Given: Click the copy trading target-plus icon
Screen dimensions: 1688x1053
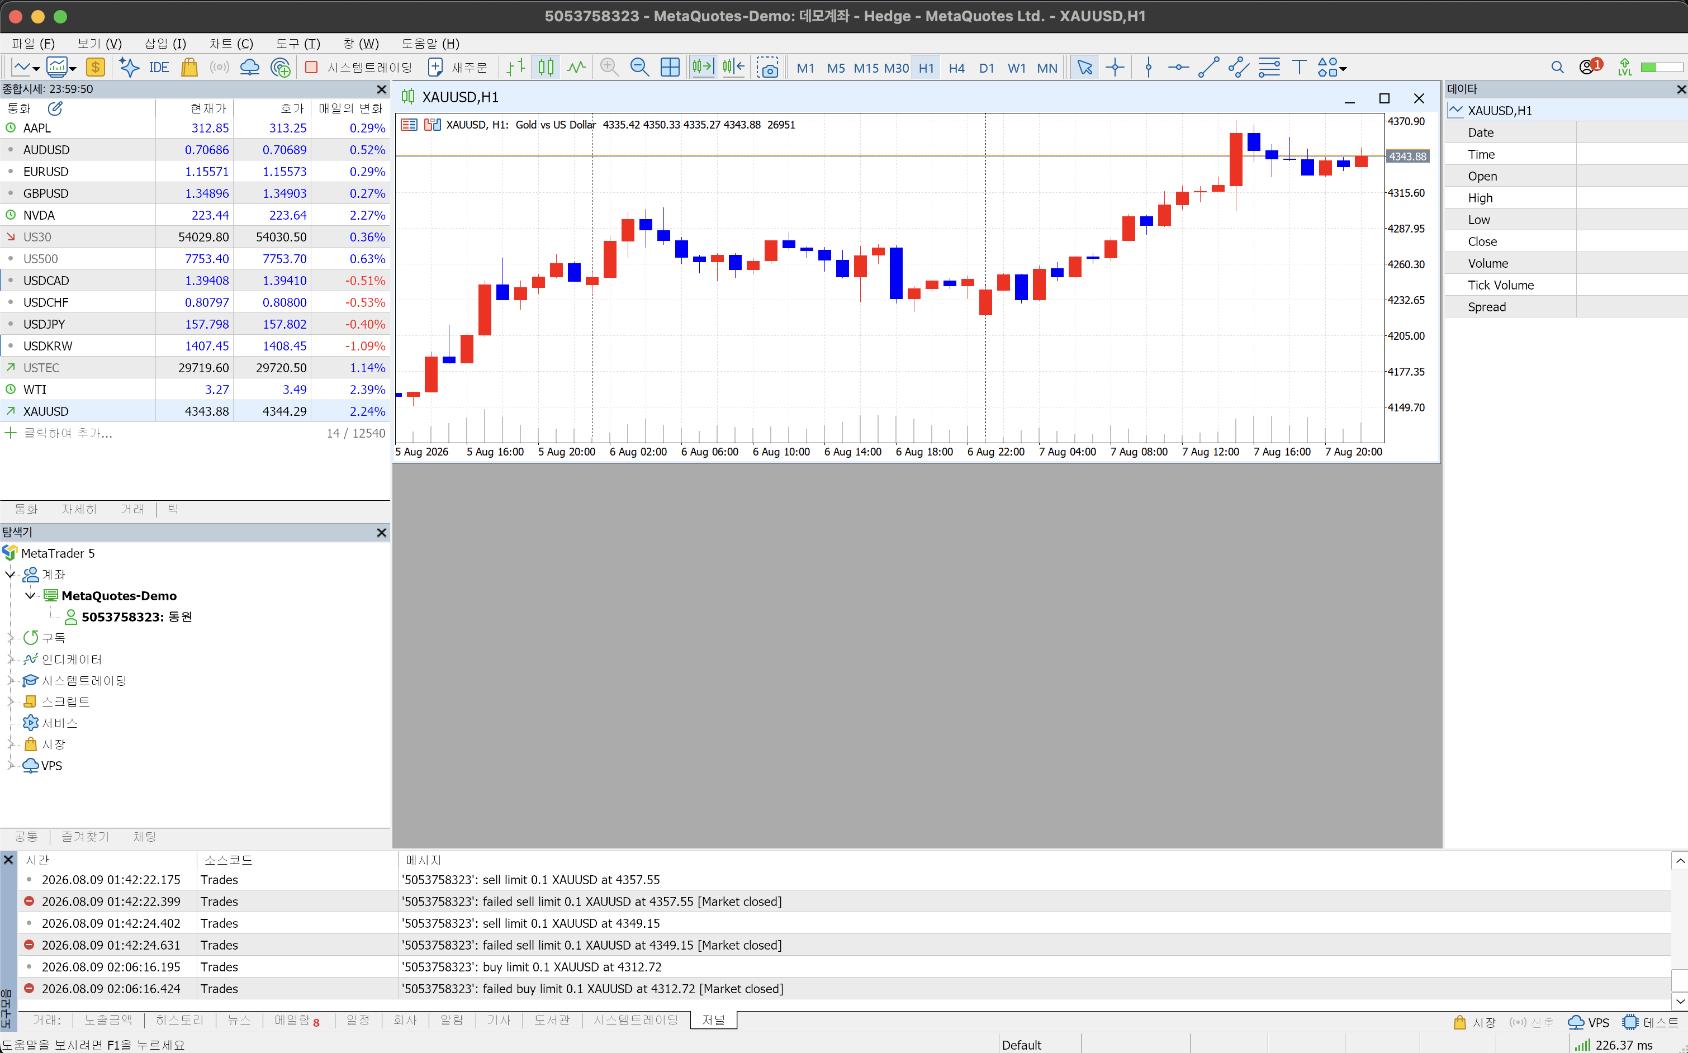Looking at the screenshot, I should tap(280, 68).
